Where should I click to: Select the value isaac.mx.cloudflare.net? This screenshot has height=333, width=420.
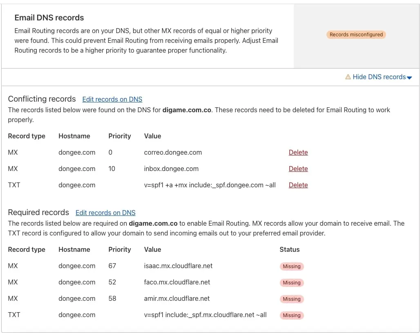[x=178, y=266]
